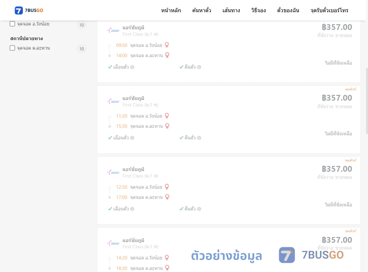
Task: Open คืนตั๋ว info icon on 12:50 trip
Action: click(x=199, y=209)
